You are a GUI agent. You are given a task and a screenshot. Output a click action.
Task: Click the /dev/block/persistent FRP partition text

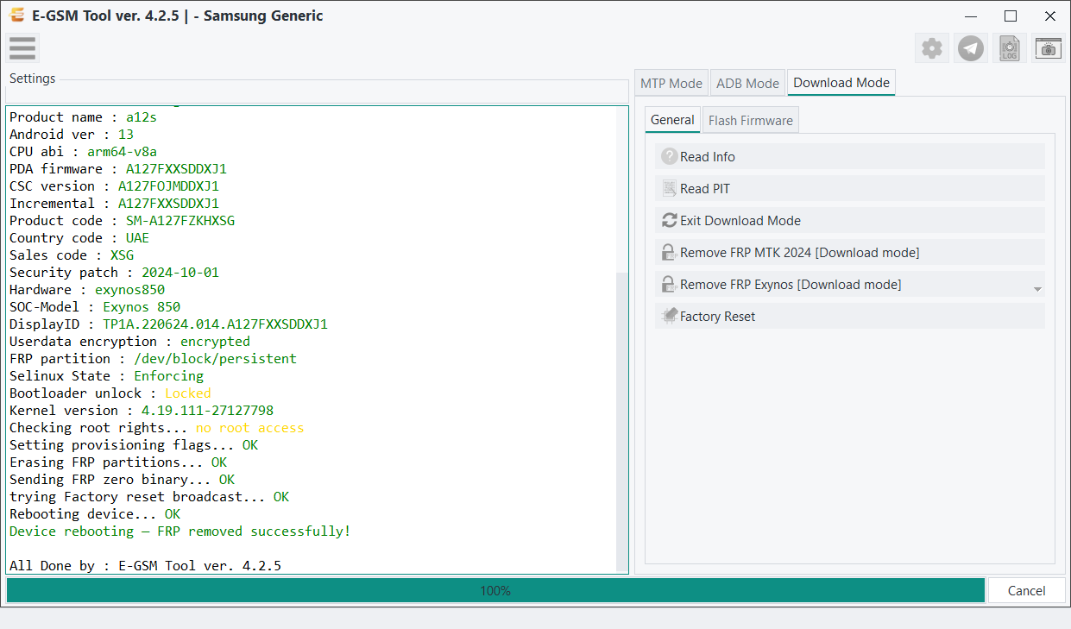coord(215,358)
